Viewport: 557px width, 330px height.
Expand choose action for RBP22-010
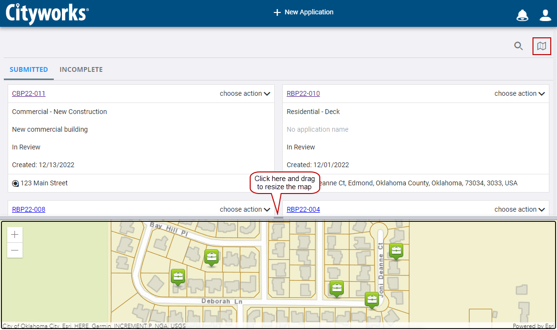coord(520,94)
